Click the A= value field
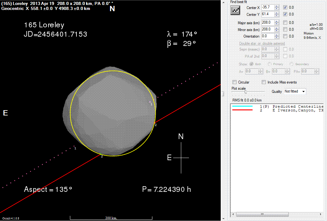Screen dimensions: 327x221 pos(252,71)
